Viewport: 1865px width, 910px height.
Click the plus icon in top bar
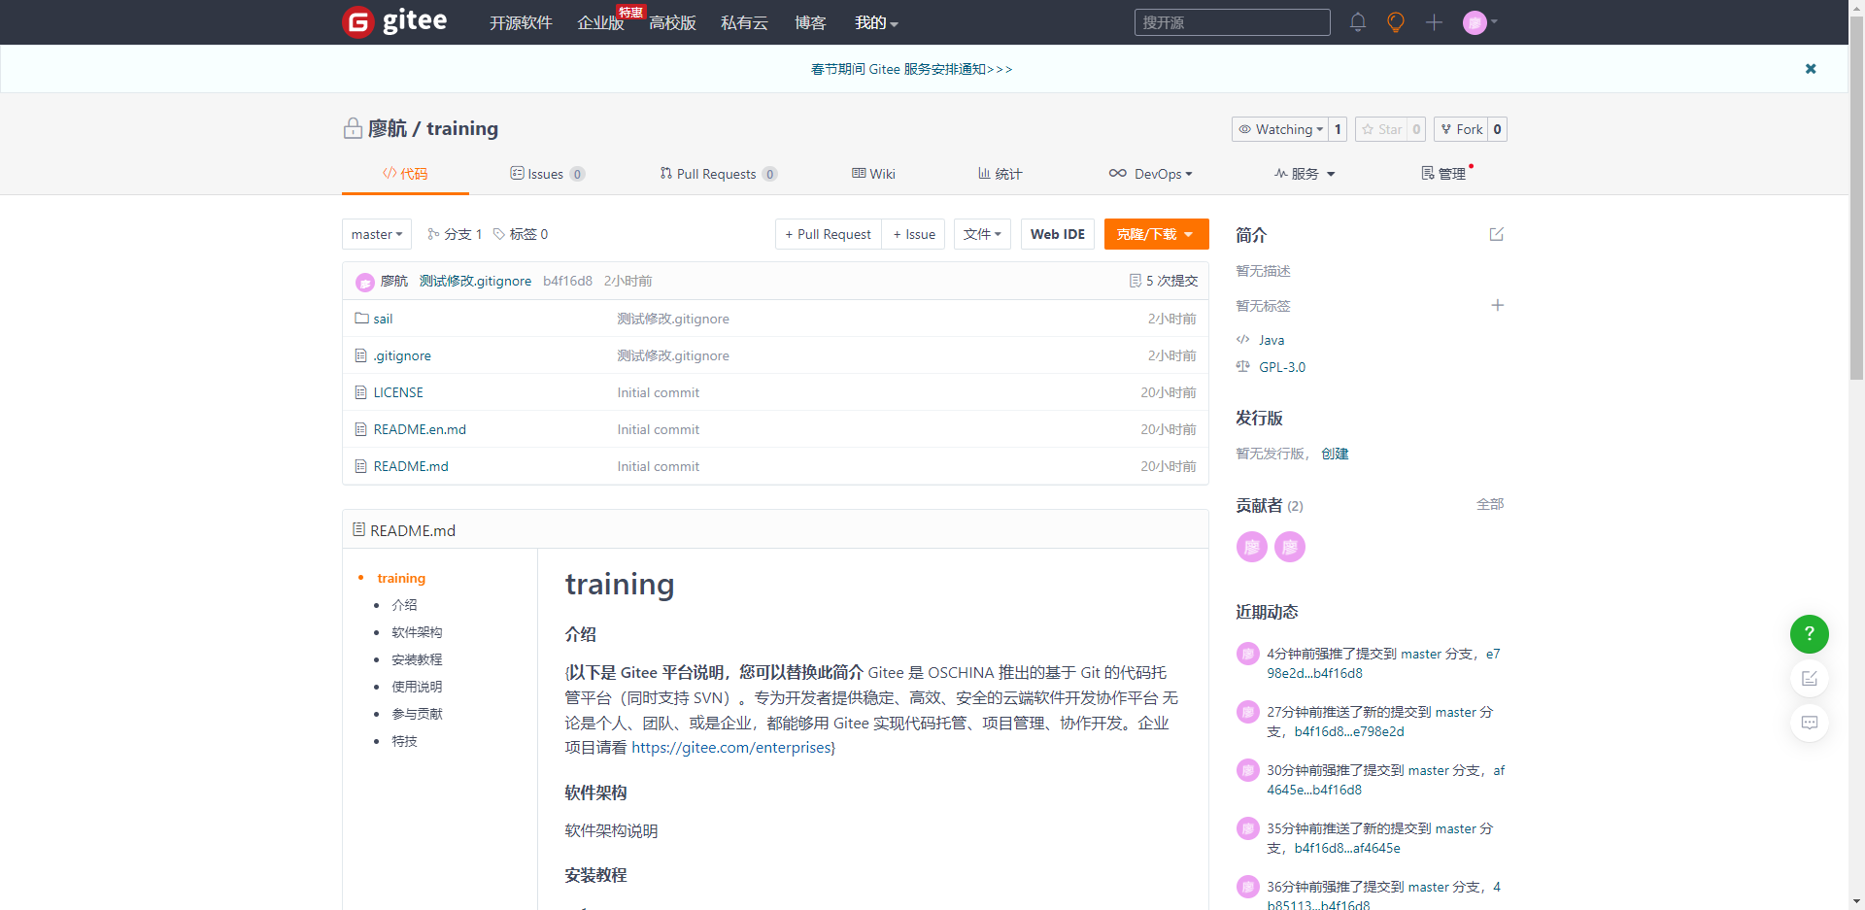pos(1434,22)
